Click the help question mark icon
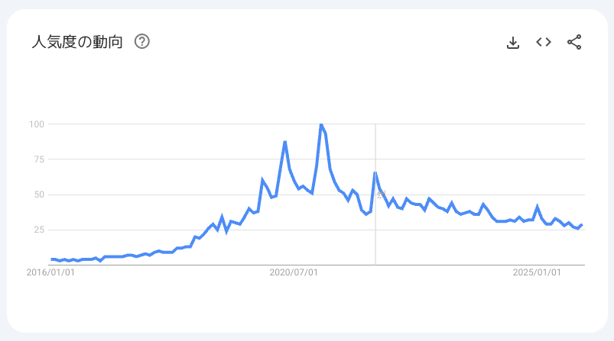Image resolution: width=614 pixels, height=341 pixels. (x=141, y=41)
